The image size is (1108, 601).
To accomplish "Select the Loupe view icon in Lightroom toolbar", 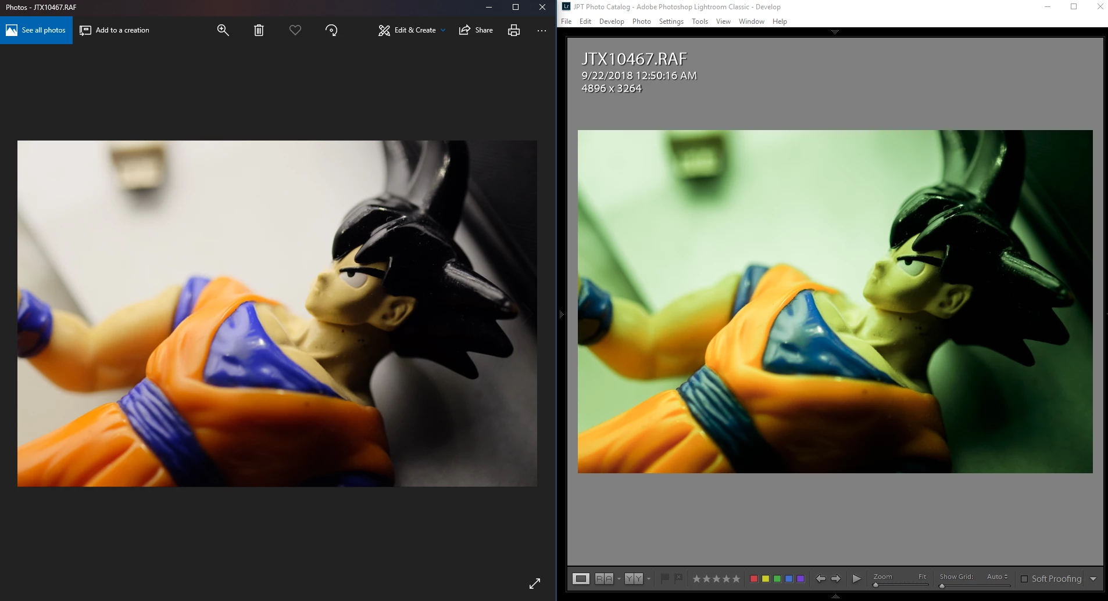I will 581,578.
